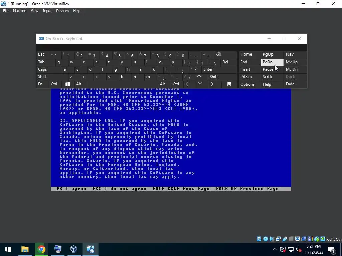The width and height of the screenshot is (342, 256).
Task: Open the VirtualBox Manager cube icon in taskbar
Action: (74, 249)
